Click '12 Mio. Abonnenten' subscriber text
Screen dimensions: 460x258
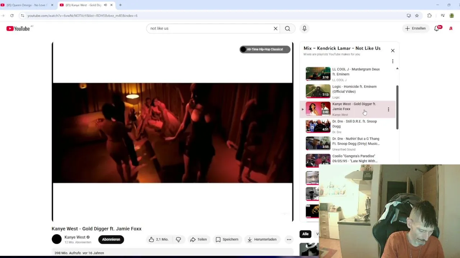(x=78, y=242)
